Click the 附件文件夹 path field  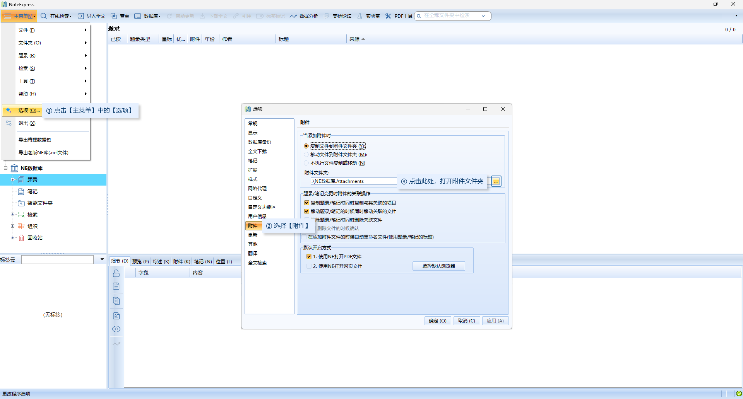(x=354, y=181)
